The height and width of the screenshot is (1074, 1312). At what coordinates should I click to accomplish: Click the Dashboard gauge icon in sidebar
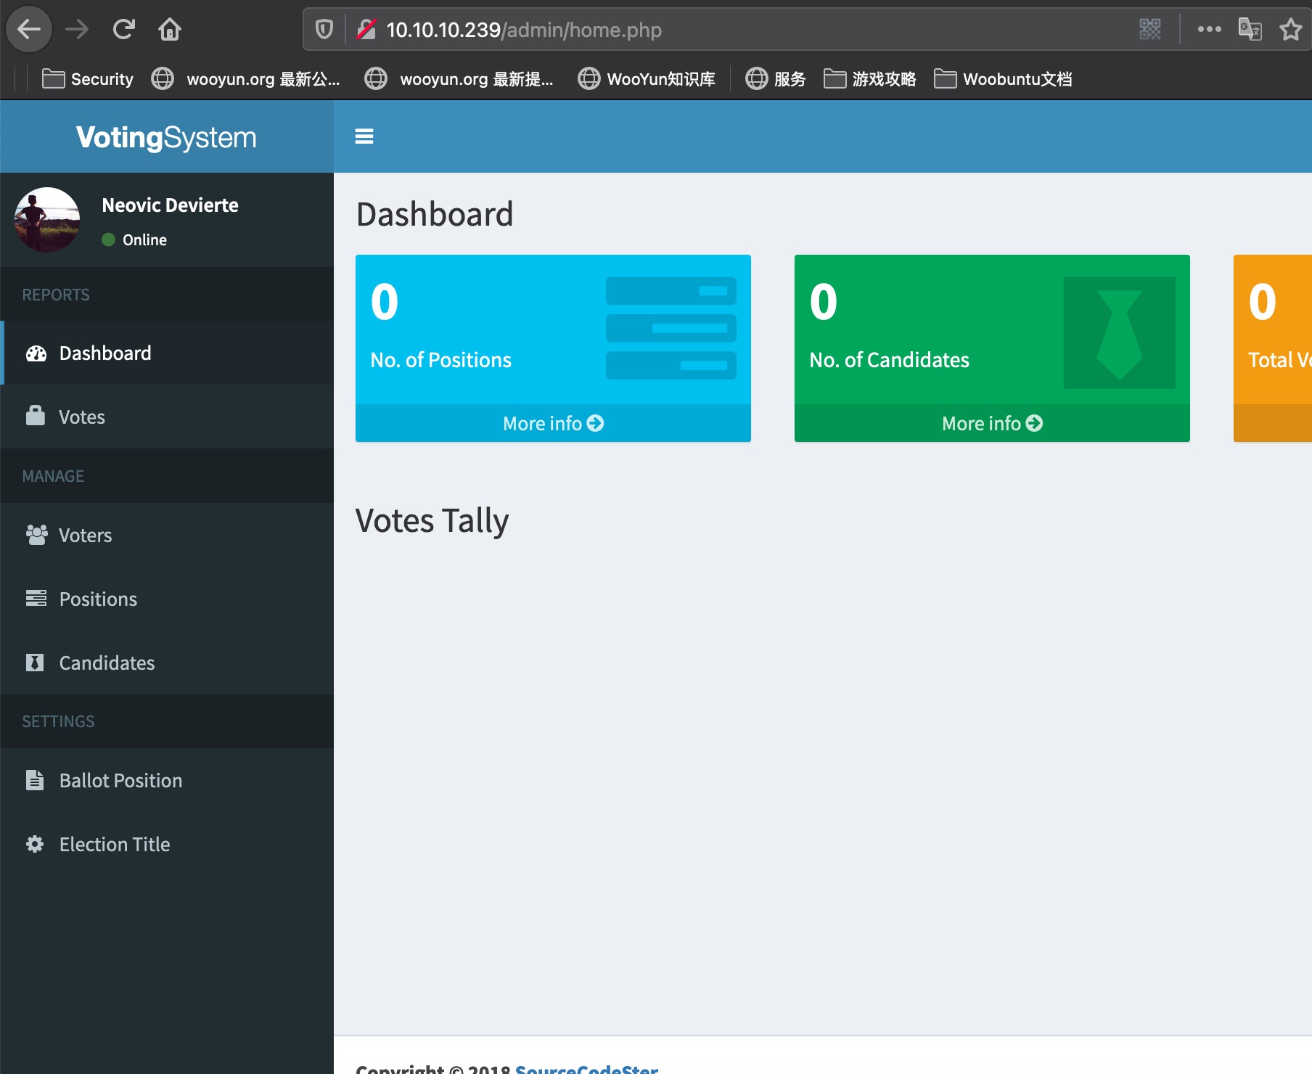point(36,353)
